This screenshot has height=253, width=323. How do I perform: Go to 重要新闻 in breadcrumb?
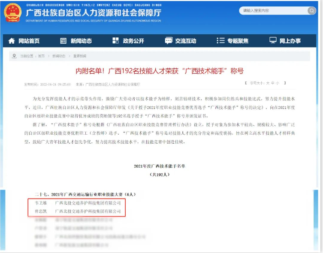click(x=80, y=56)
